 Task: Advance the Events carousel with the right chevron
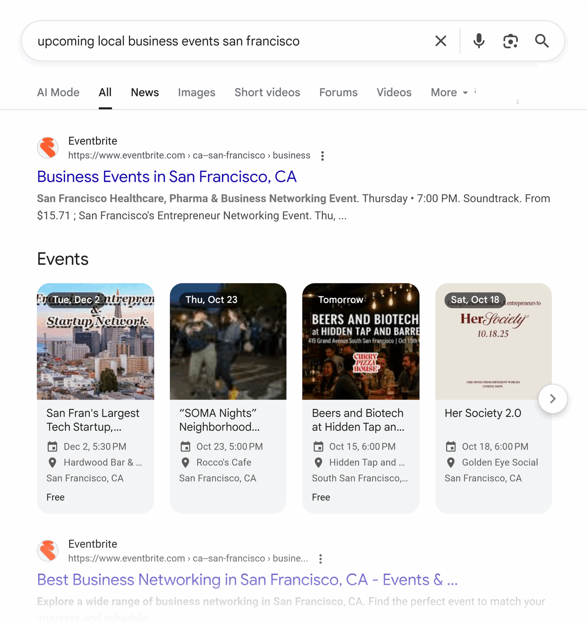[x=553, y=398]
